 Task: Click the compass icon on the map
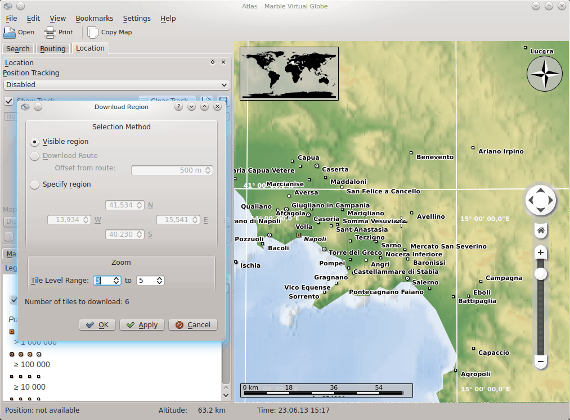point(544,73)
